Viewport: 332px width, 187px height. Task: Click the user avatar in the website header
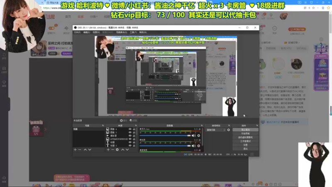[283, 16]
